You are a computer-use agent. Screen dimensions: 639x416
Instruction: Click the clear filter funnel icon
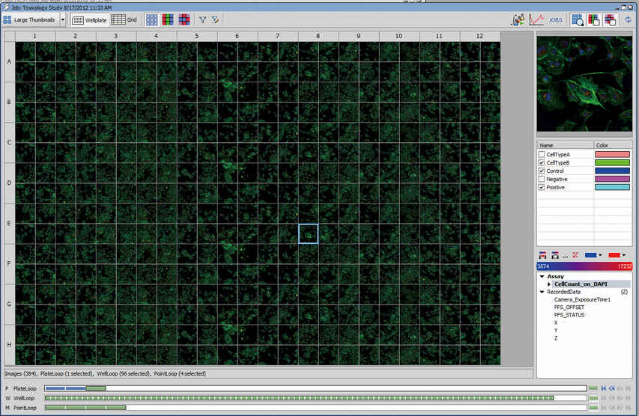215,20
